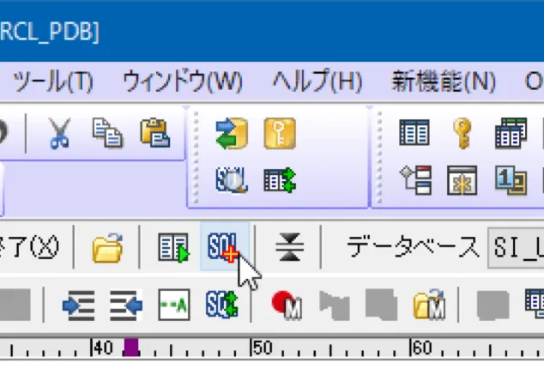Viewport: 544px width, 387px height.
Task: Click the red circle M record macro icon
Action: (x=287, y=305)
